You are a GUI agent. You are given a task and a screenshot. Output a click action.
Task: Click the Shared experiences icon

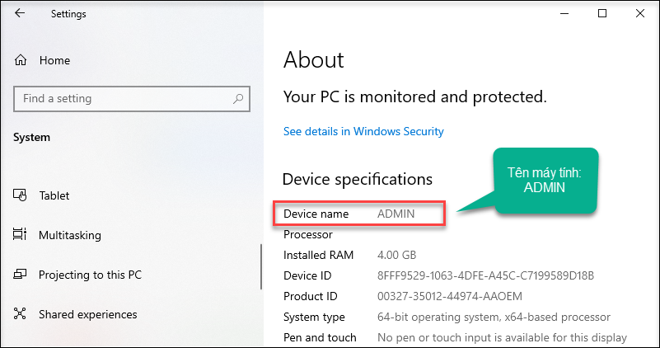(x=20, y=313)
